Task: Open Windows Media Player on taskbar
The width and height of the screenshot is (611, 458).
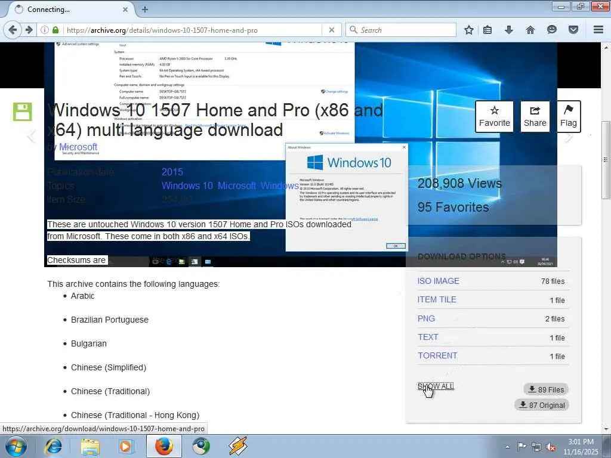Action: coord(126,446)
